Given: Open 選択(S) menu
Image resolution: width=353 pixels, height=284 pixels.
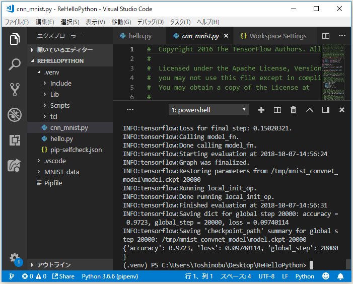Looking at the screenshot, I should click(70, 22).
